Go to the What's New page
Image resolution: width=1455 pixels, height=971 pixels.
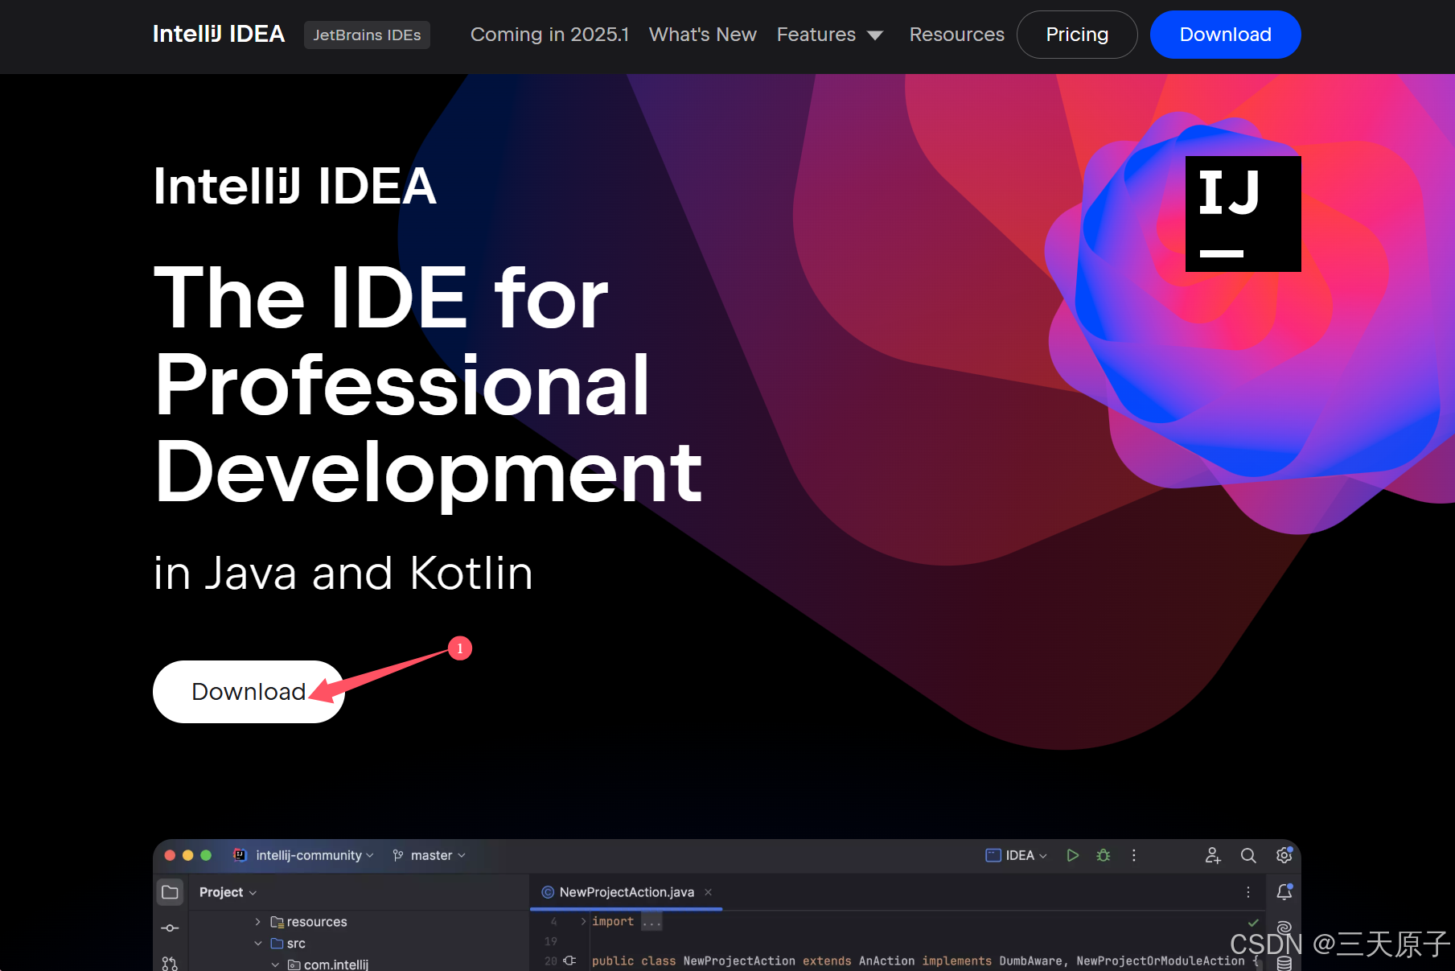702,35
